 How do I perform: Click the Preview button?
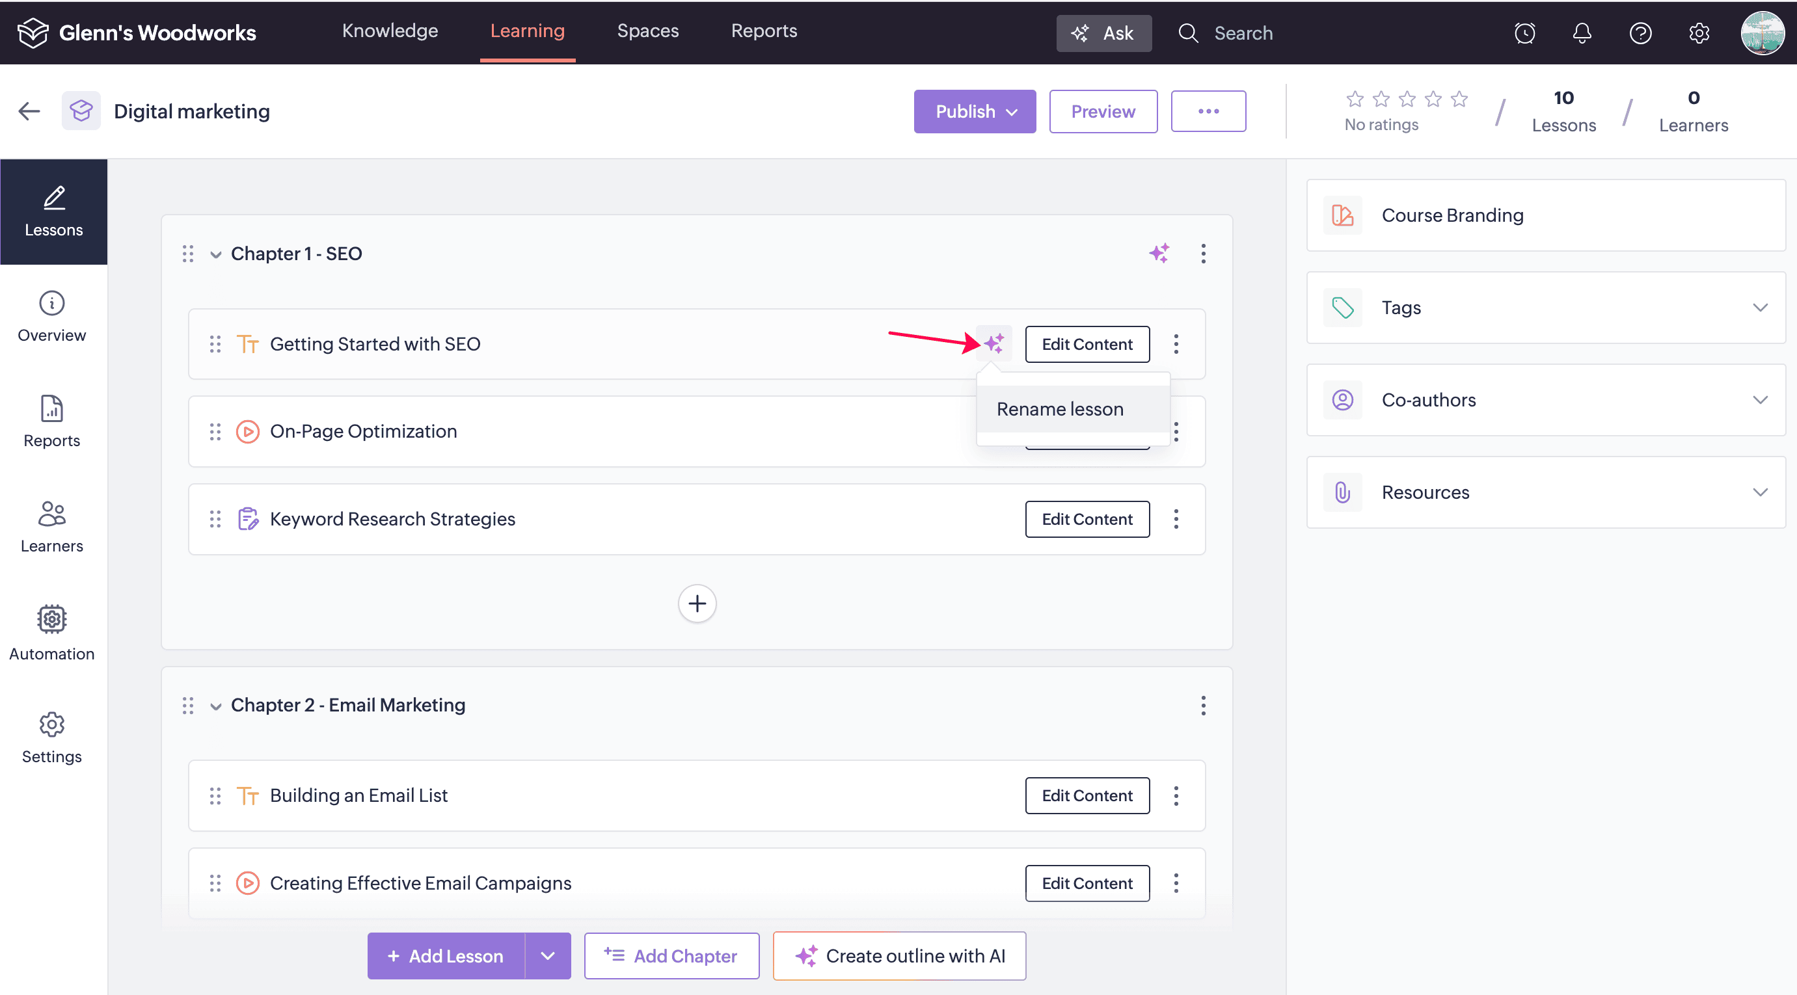pyautogui.click(x=1102, y=111)
